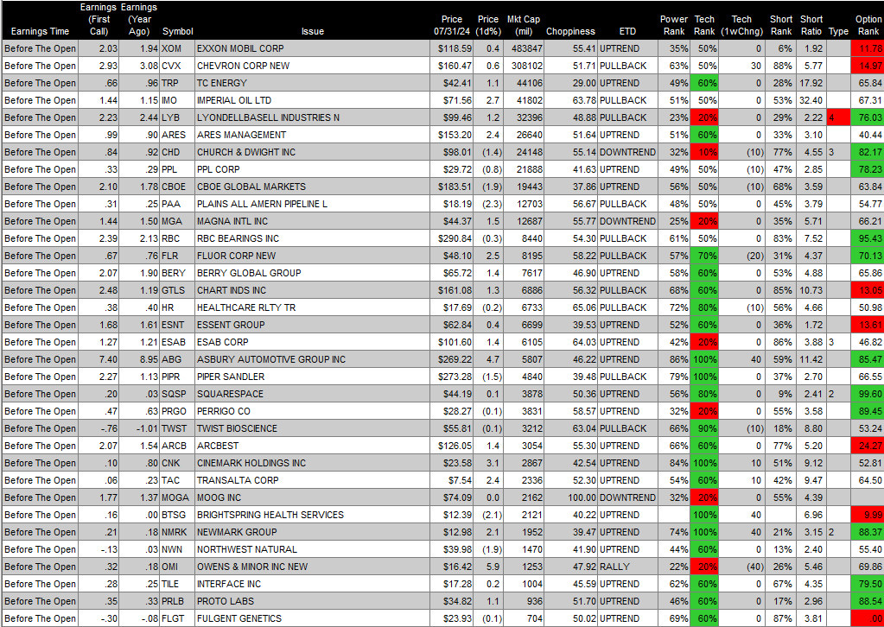Select the HEALTHCARE RLTY TR issue cell
Viewport: 884px width, 627px height.
(x=312, y=307)
